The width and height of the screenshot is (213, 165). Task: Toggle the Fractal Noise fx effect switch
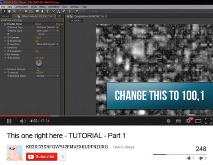pos(5,24)
